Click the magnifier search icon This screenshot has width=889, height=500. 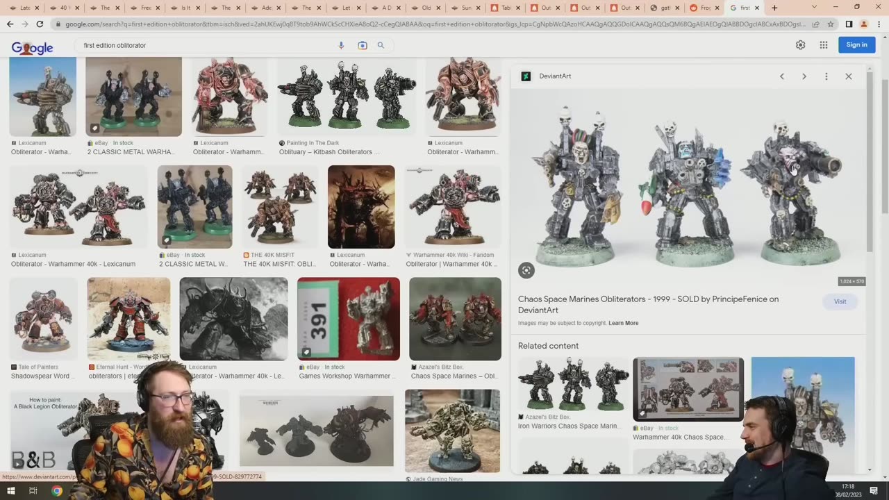(x=381, y=45)
